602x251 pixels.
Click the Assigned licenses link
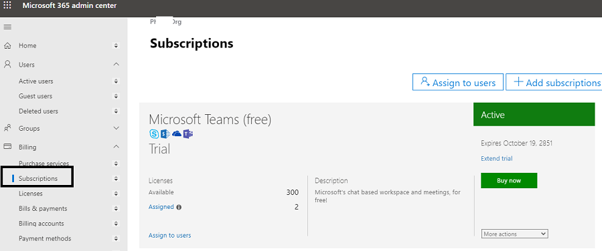tap(161, 207)
